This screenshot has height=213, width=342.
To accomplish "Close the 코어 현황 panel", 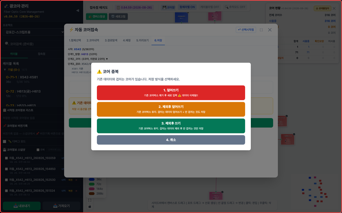I will coord(334,8).
